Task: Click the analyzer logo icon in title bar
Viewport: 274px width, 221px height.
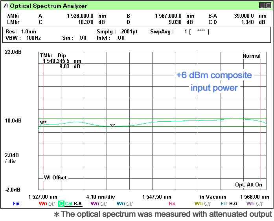Action: 6,6
